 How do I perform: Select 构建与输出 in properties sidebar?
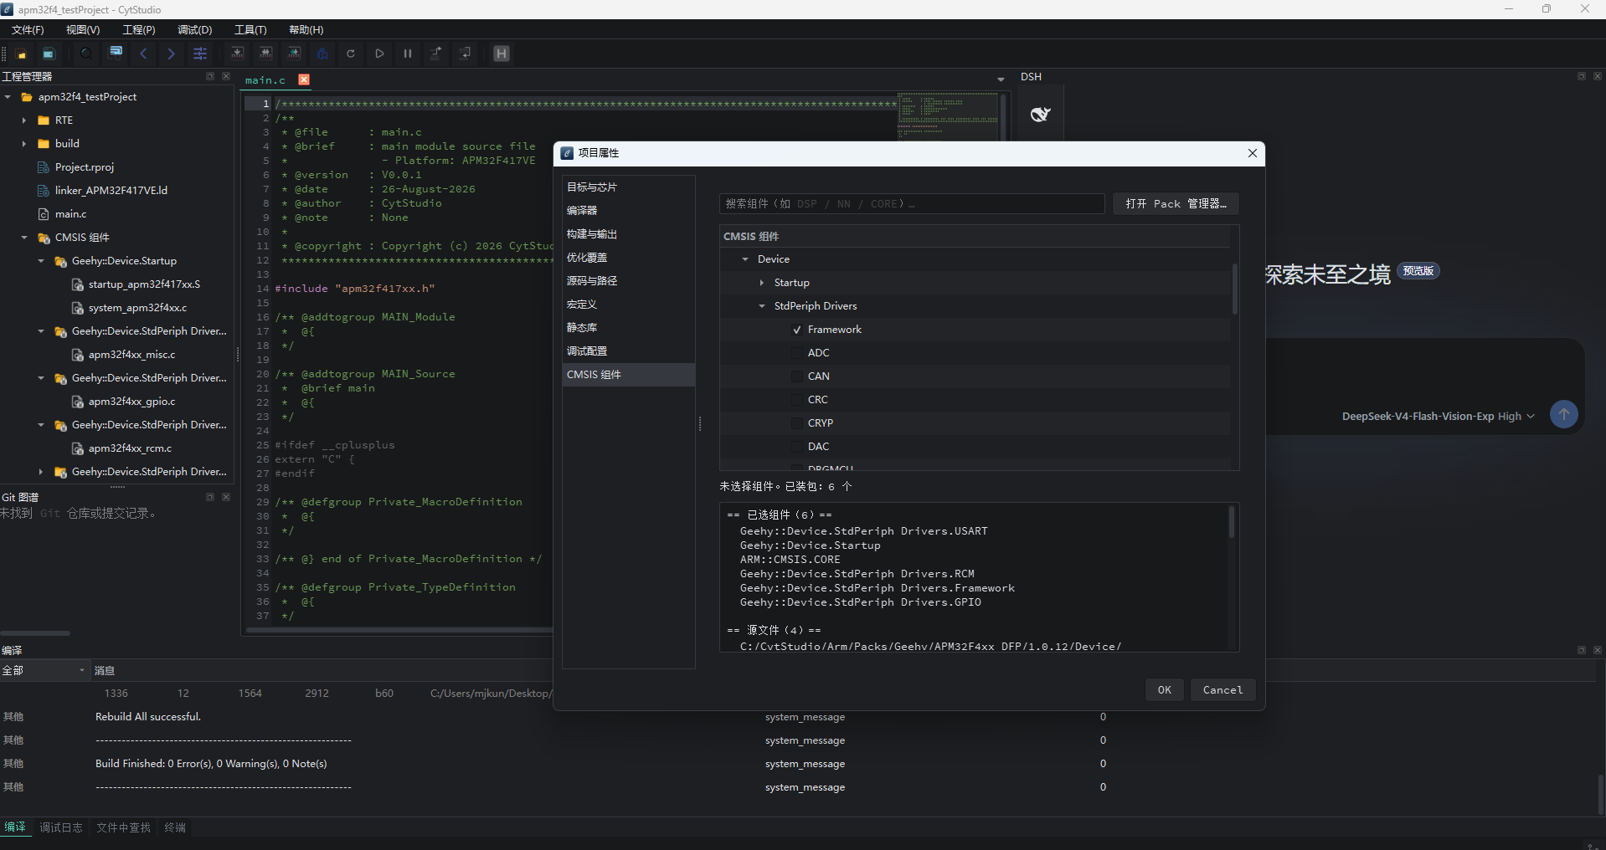point(629,234)
